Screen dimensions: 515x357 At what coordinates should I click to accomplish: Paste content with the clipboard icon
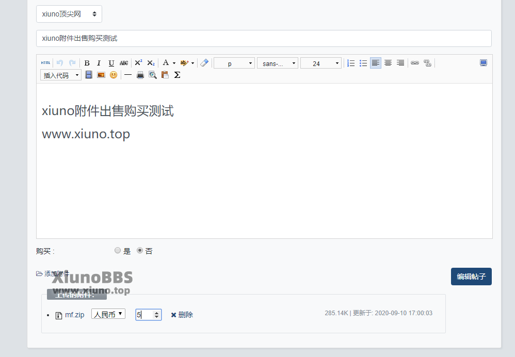pyautogui.click(x=165, y=75)
